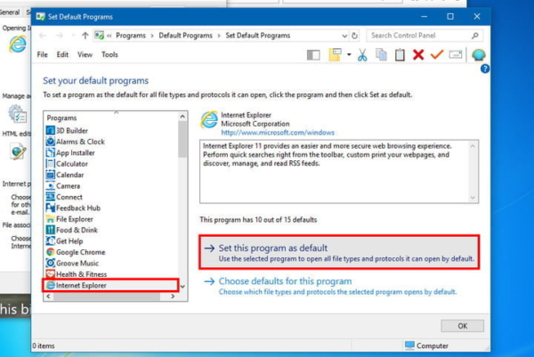Open the Tools menu
The height and width of the screenshot is (357, 534).
tap(109, 54)
